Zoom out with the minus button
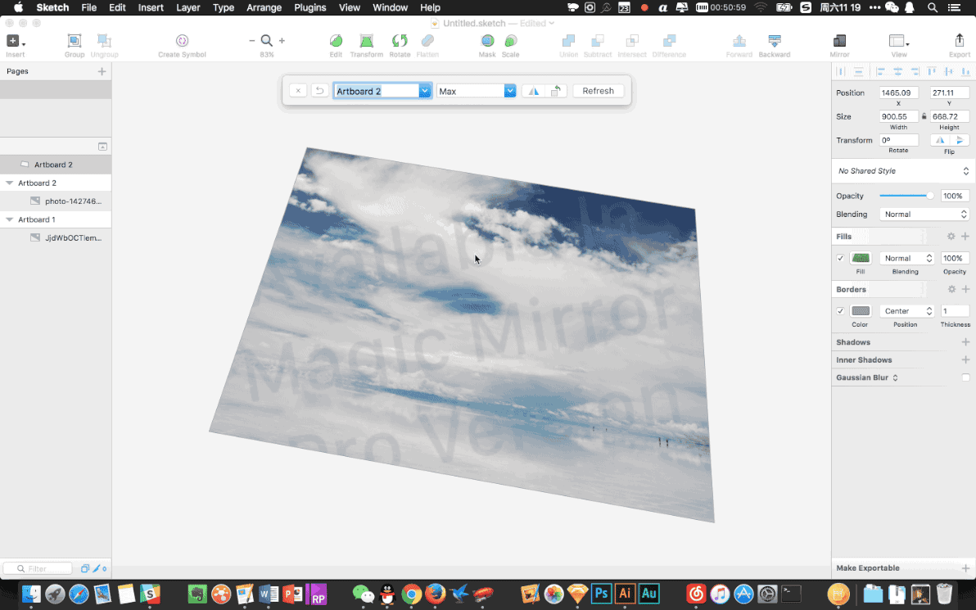This screenshot has width=976, height=610. point(251,40)
